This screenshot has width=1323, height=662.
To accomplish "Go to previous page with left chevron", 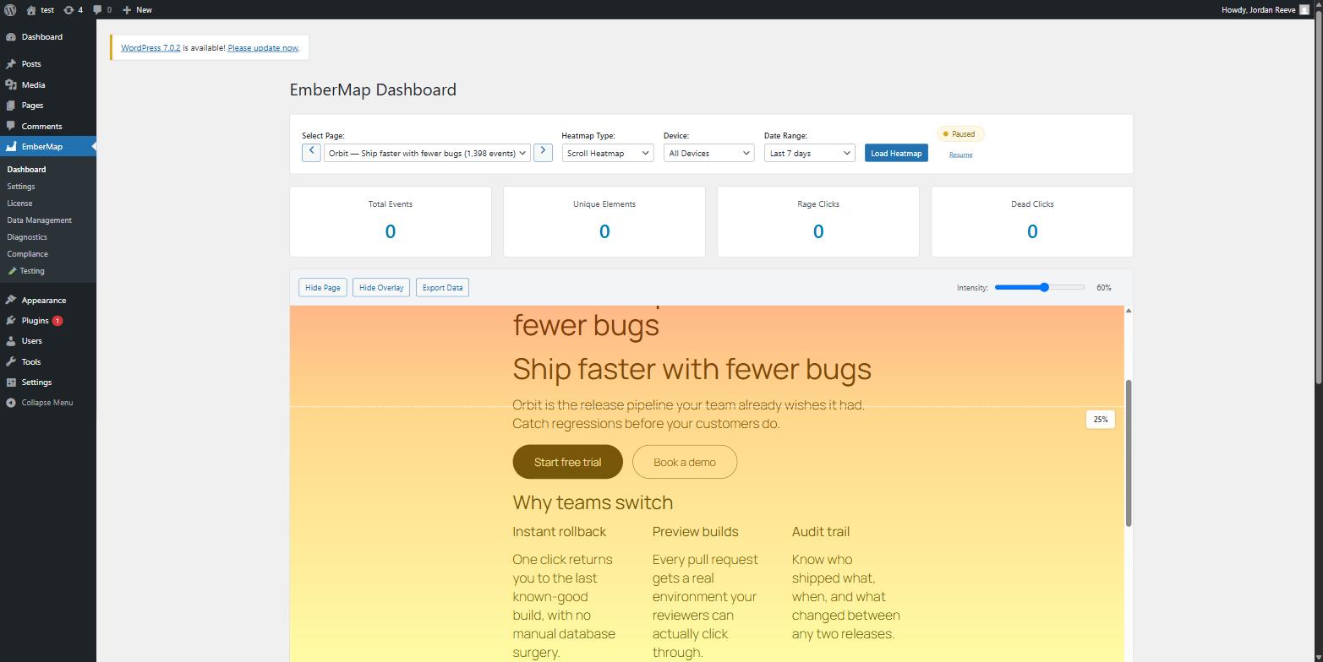I will [x=311, y=152].
